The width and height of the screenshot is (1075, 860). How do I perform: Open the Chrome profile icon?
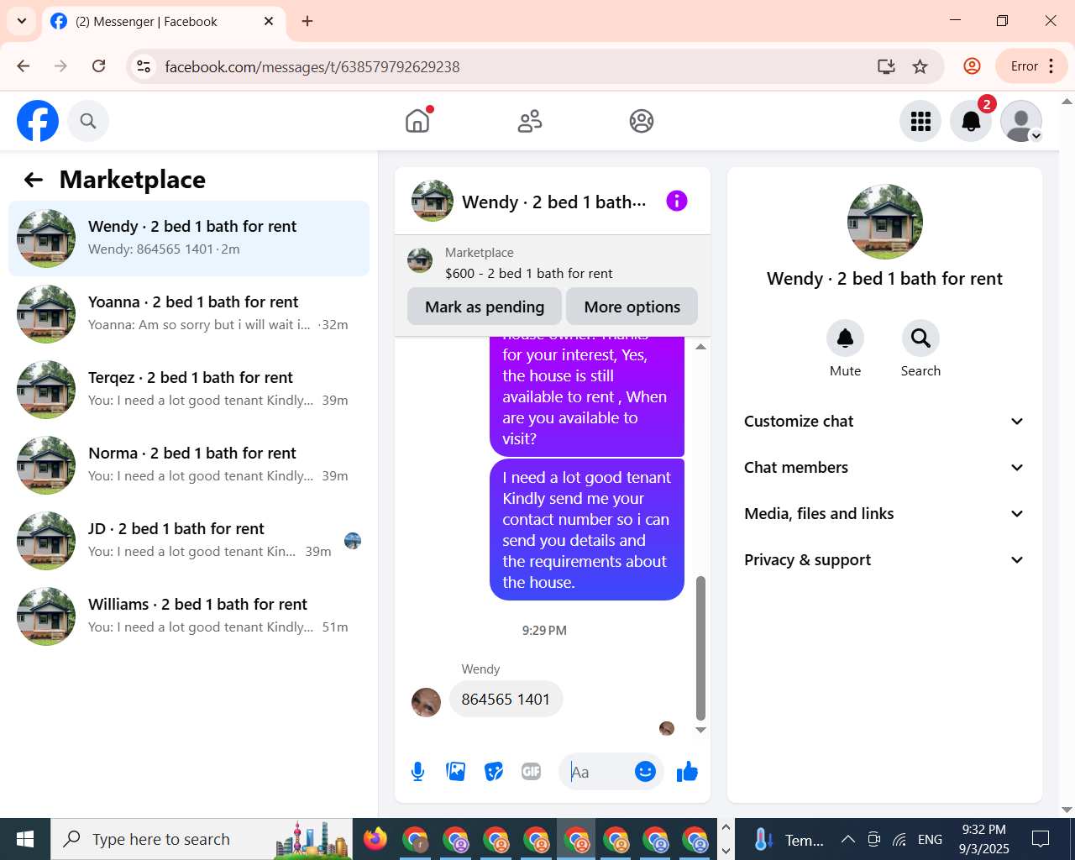pyautogui.click(x=972, y=66)
